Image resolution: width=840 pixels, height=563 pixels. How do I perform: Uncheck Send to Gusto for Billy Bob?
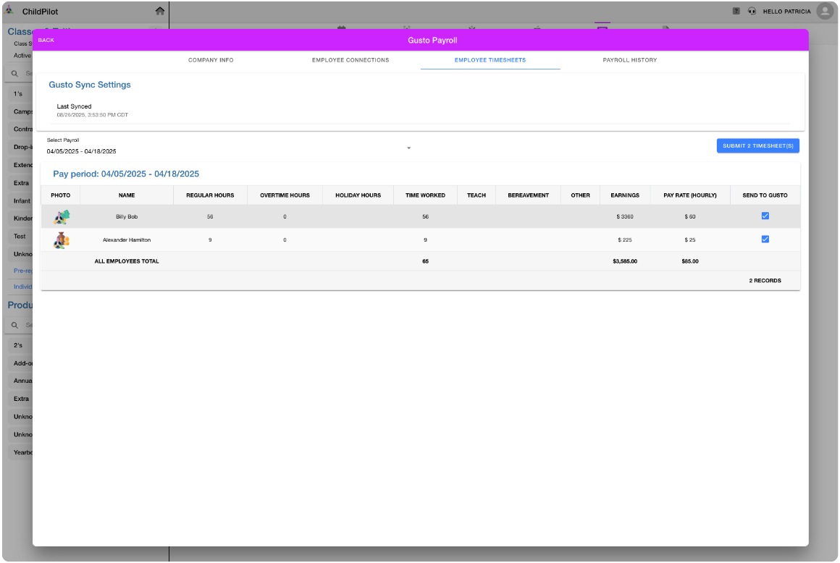coord(765,216)
